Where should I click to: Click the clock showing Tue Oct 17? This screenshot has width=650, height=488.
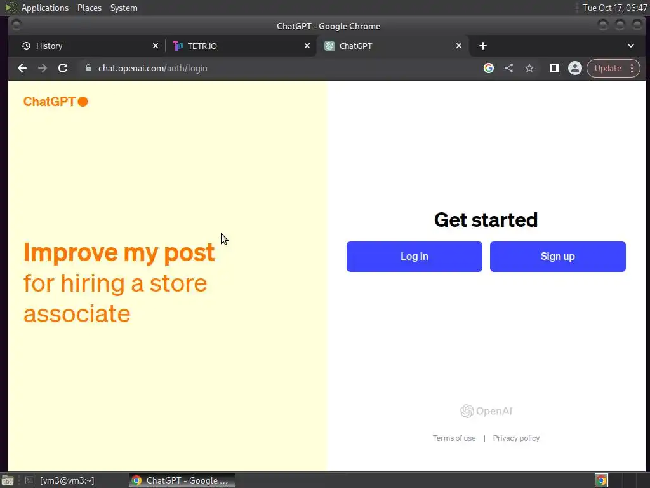pos(614,8)
